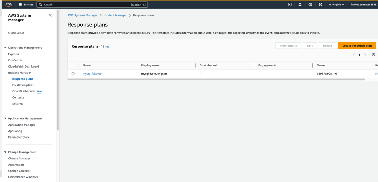Open Maintenance Windows in sidebar
This screenshot has height=182, width=378.
(x=23, y=177)
